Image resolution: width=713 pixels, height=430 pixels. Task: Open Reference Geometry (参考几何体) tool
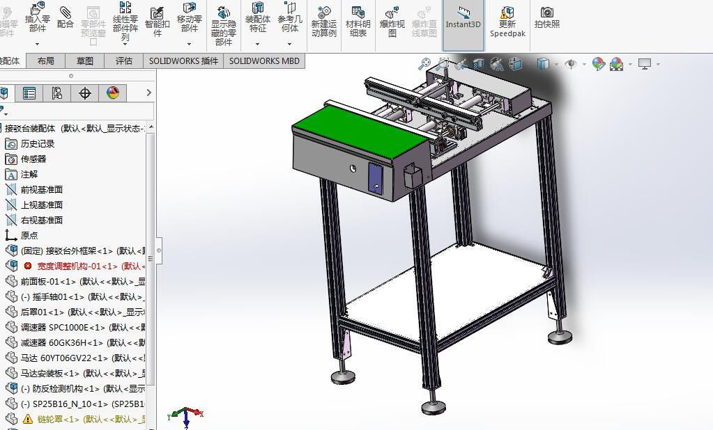pyautogui.click(x=290, y=17)
